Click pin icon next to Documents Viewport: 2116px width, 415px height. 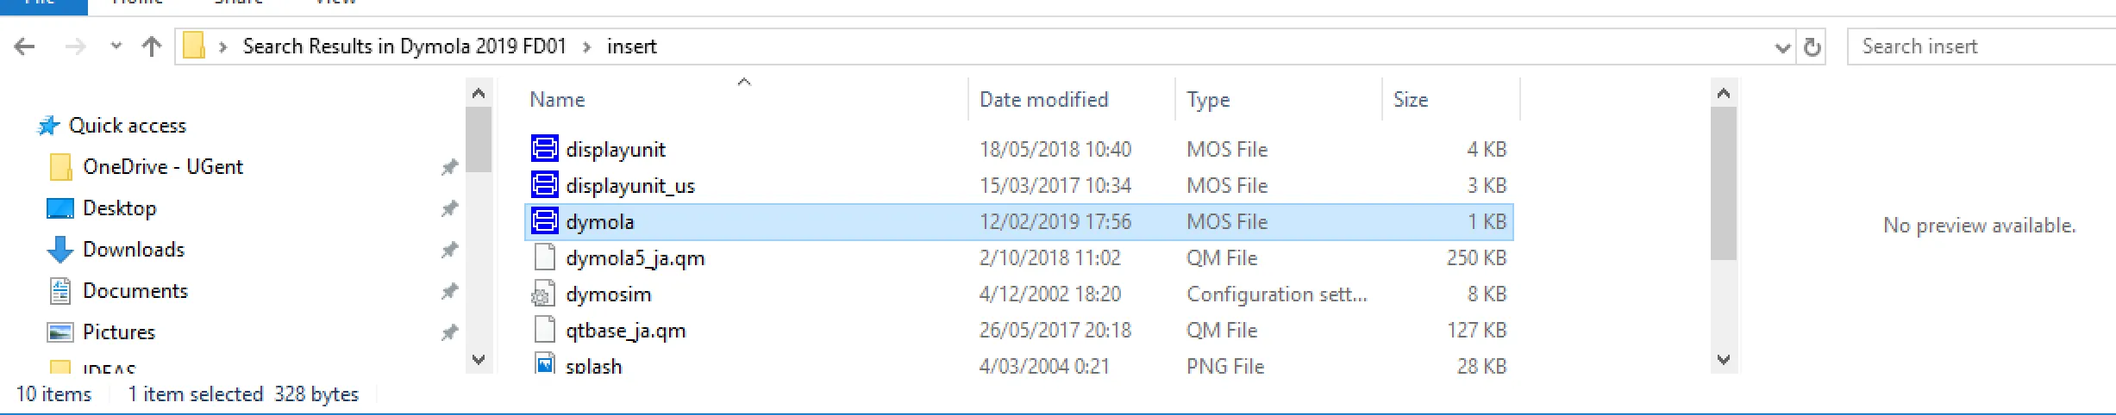(x=449, y=291)
